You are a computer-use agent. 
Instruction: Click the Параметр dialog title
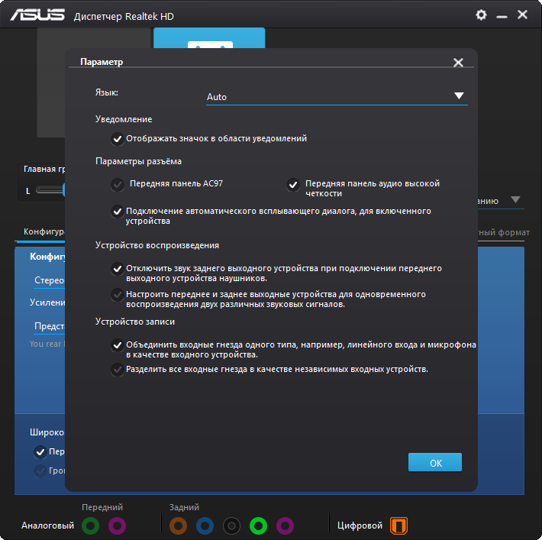pyautogui.click(x=102, y=62)
